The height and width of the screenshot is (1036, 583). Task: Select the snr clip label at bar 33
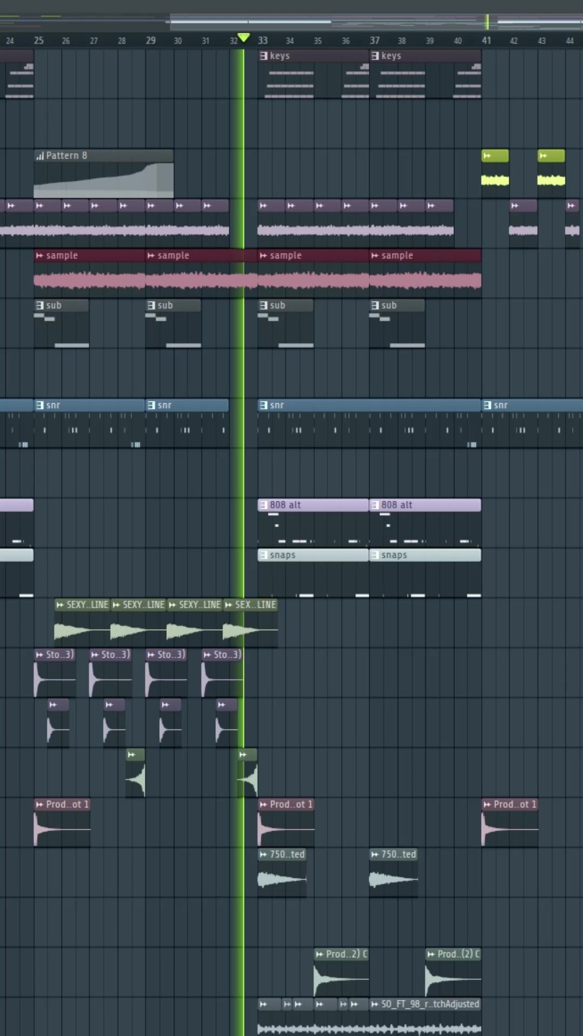[x=277, y=405]
